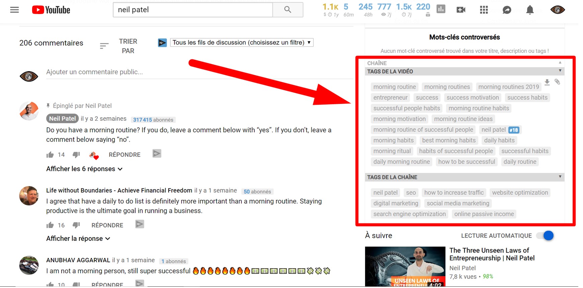Open the YouTube hamburger menu
This screenshot has height=288, width=583.
[x=14, y=10]
